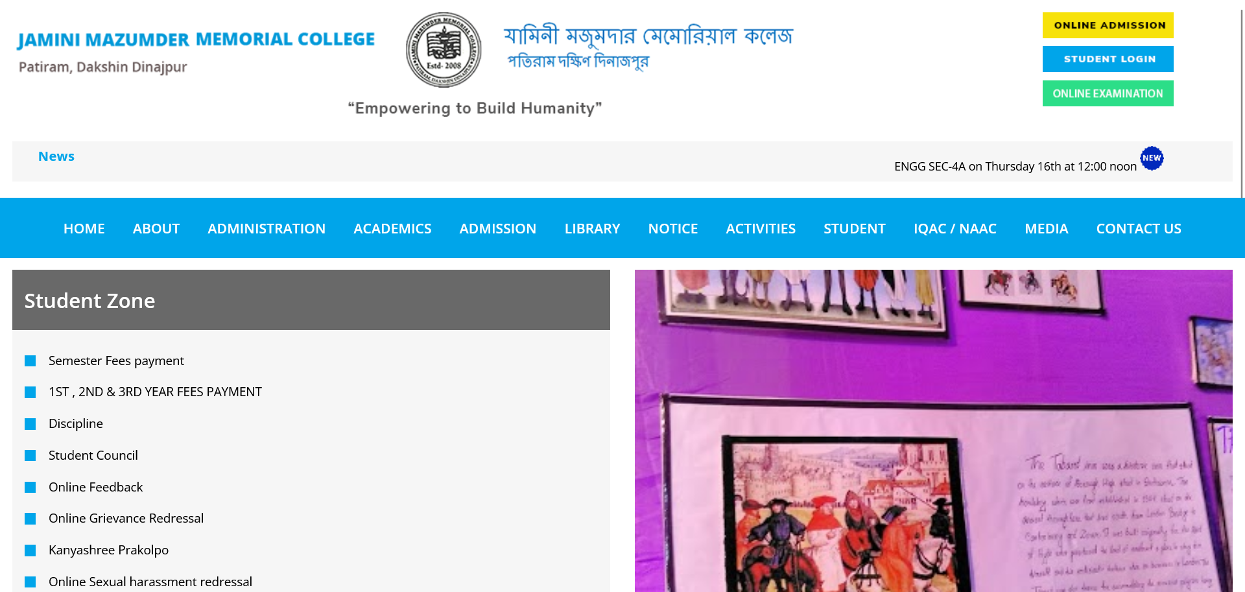Open the 1ST, 2ND & 3RD YEAR FEES PAYMENT link
This screenshot has width=1245, height=592.
point(155,392)
